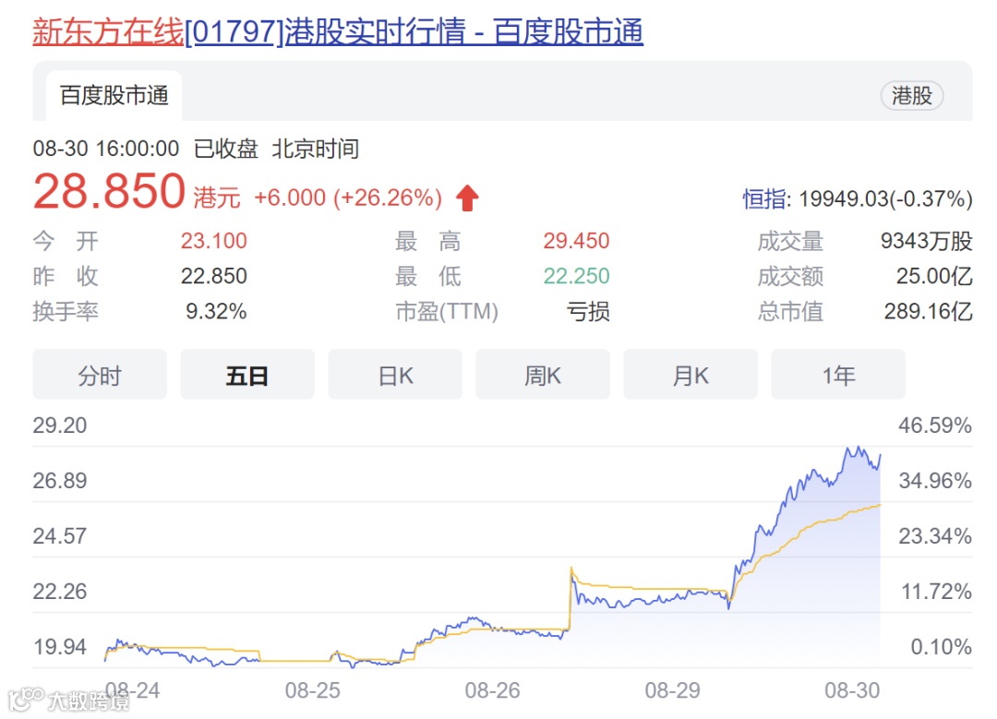Viewport: 997px width, 719px height.
Task: Click the 昨收 value 22.850
Action: click(213, 276)
